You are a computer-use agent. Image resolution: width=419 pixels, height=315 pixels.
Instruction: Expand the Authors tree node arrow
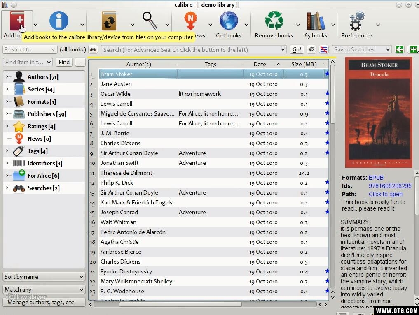(x=7, y=77)
